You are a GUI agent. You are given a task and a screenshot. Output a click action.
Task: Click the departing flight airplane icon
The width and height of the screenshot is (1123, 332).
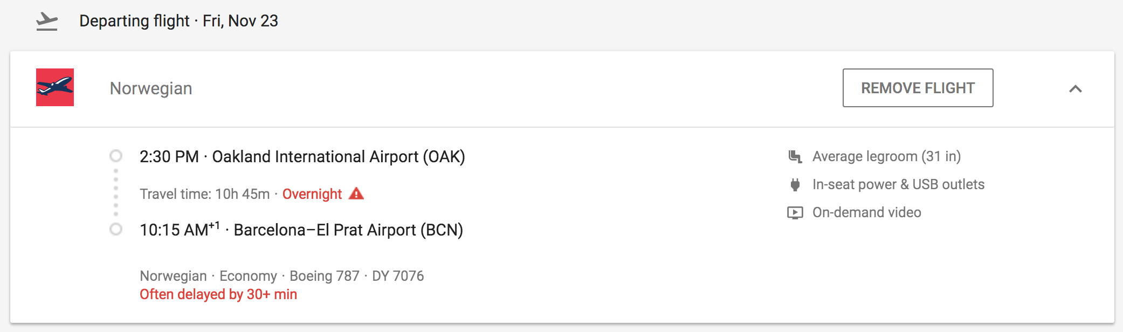click(x=47, y=22)
